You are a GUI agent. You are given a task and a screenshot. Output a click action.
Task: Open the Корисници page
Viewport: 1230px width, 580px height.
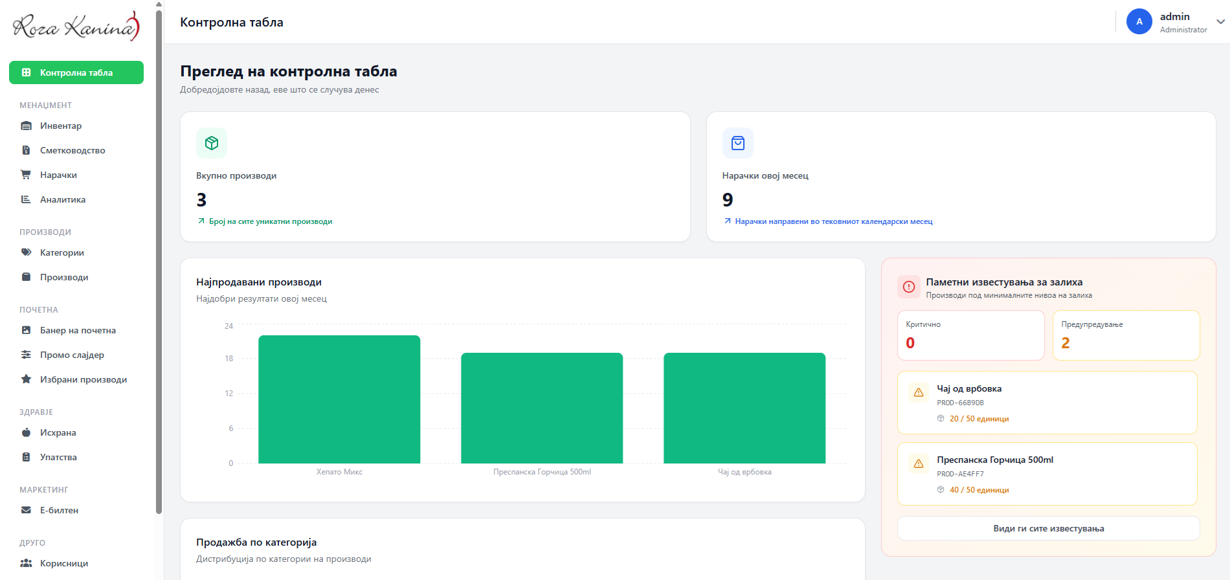click(x=76, y=563)
